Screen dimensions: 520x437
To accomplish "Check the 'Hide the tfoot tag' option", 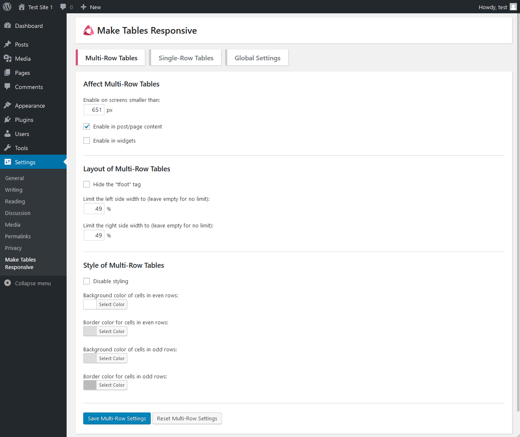I will (87, 184).
